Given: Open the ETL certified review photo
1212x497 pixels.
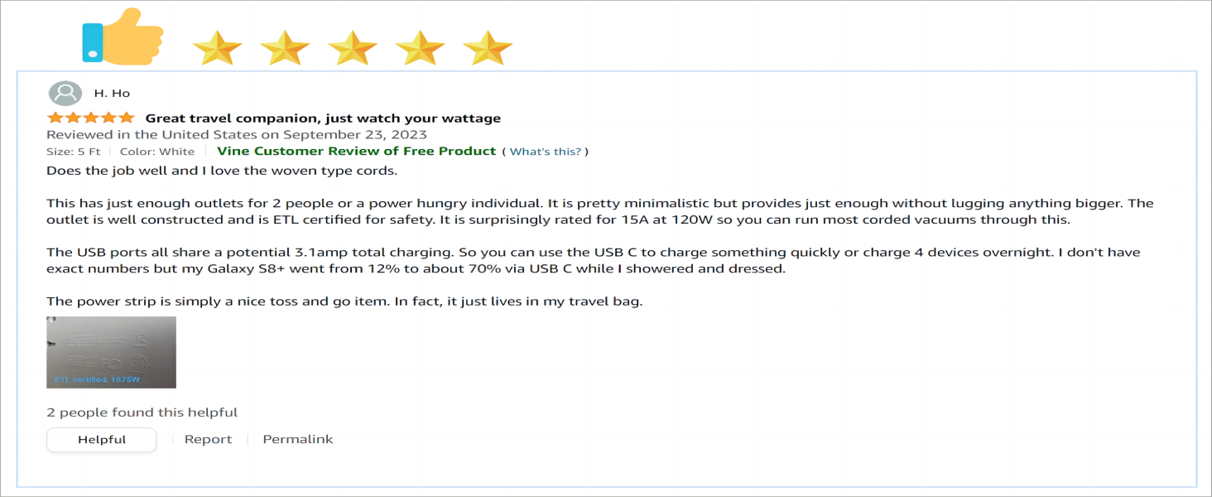Looking at the screenshot, I should tap(111, 352).
